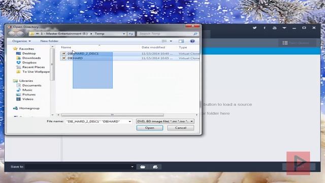Viewport: 325px width, 183px height.
Task: Click the search magnifier icon
Action: pos(195,34)
